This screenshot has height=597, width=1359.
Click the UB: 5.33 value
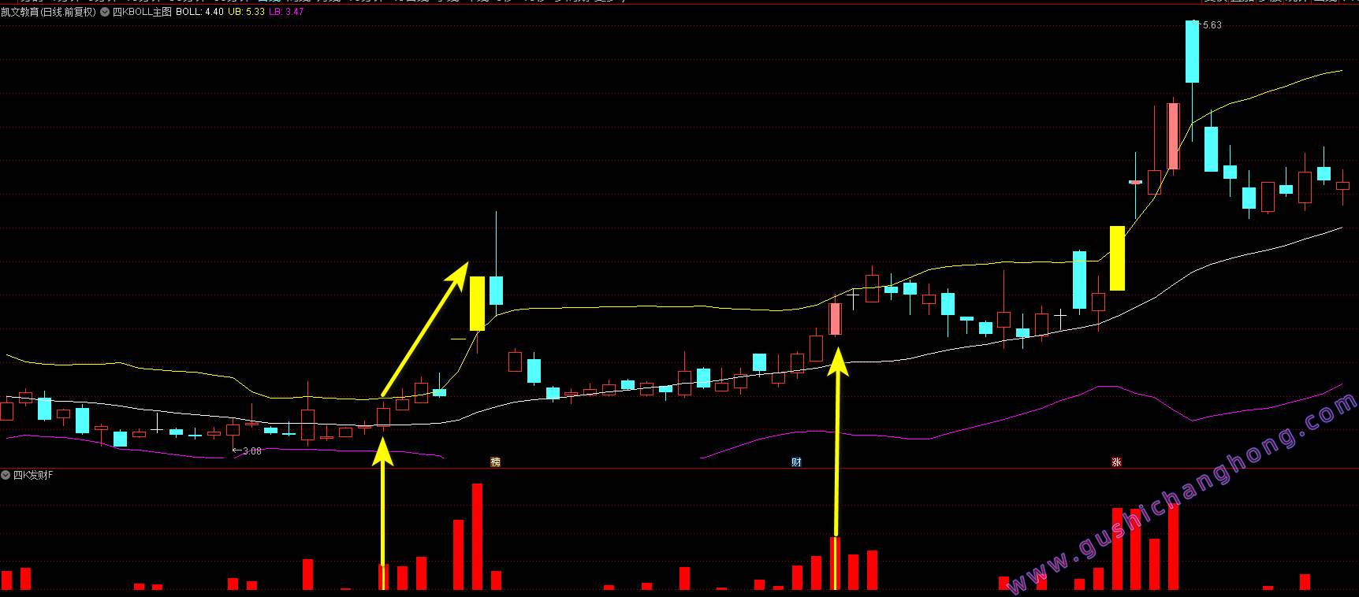(246, 12)
